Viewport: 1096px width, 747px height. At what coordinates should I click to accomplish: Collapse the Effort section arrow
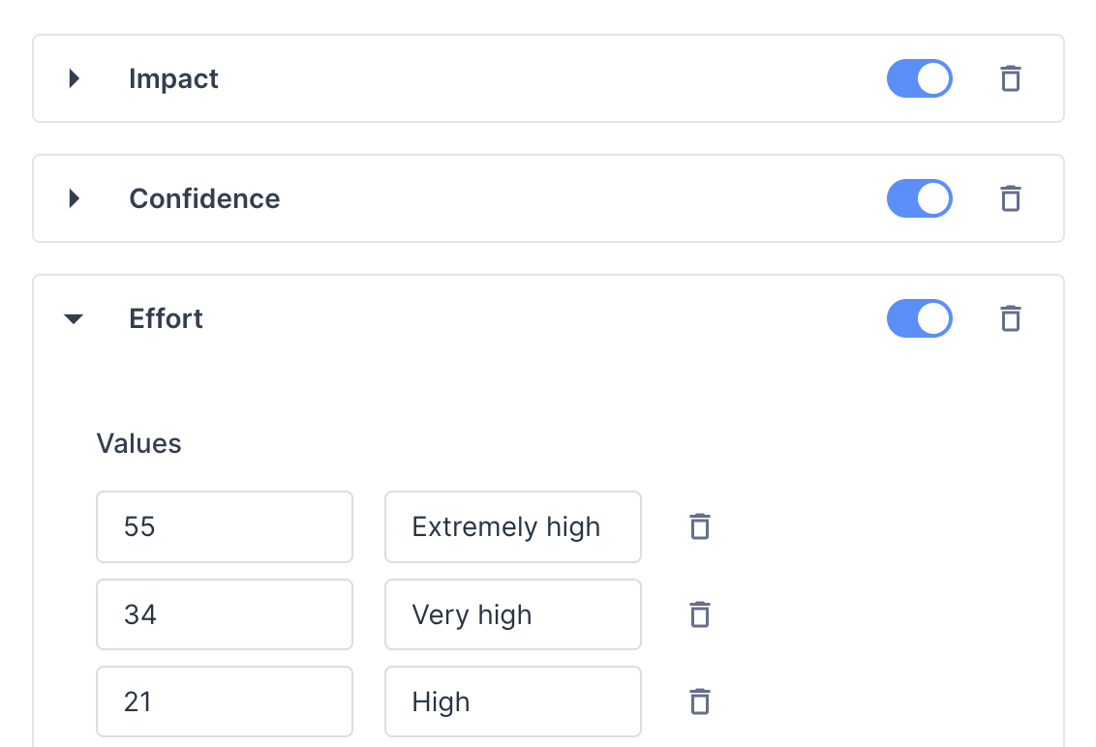(x=74, y=318)
